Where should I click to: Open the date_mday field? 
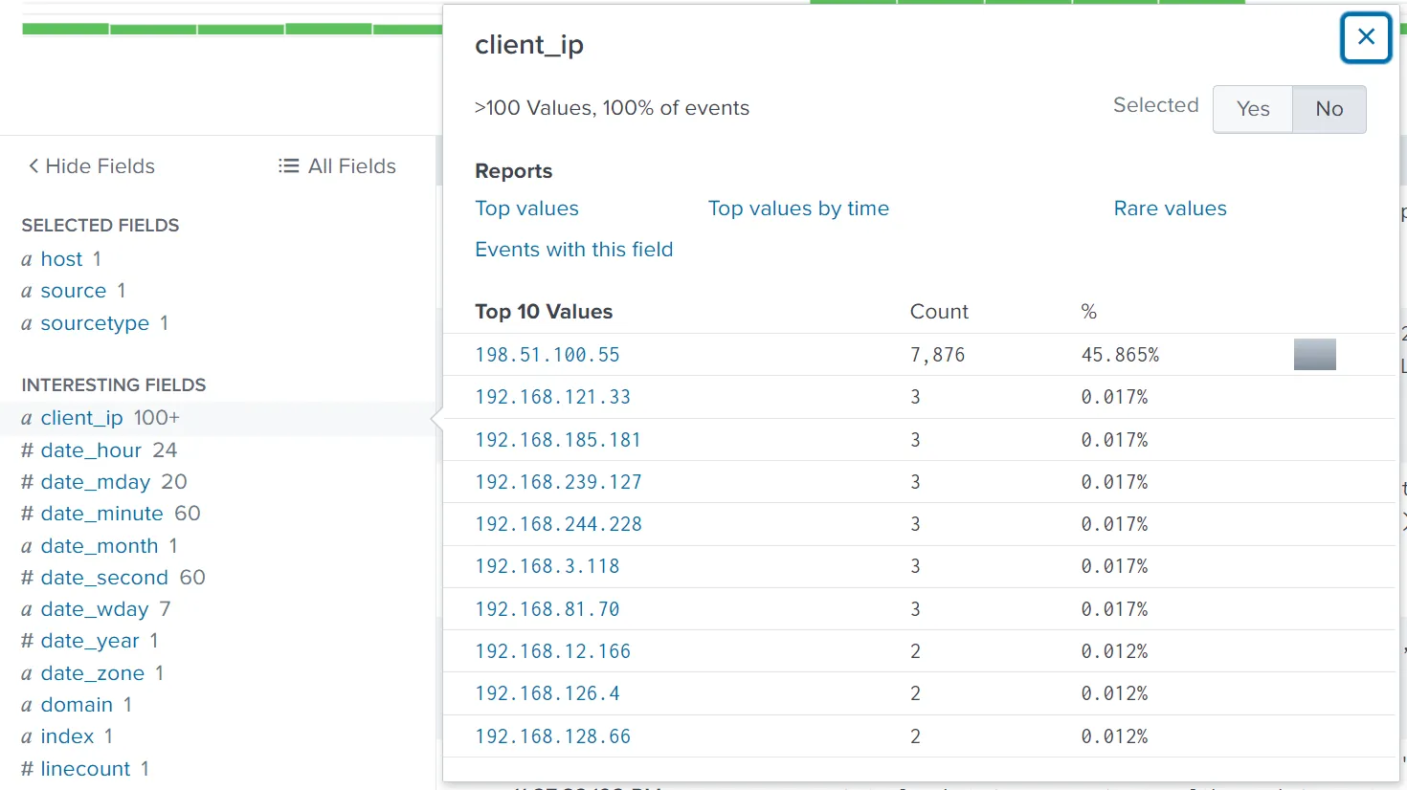pos(95,482)
